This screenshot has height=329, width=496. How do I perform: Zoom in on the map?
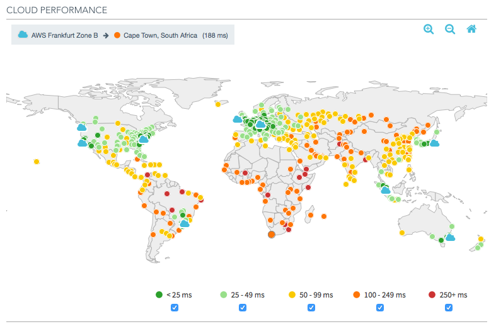coord(429,30)
